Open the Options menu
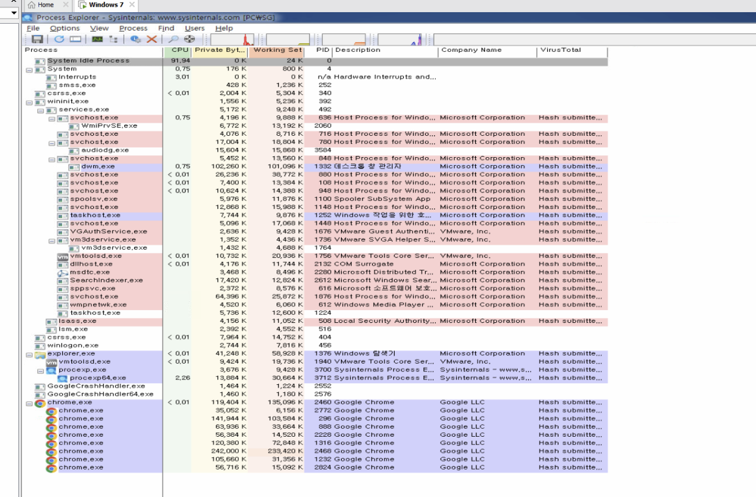 [65, 28]
